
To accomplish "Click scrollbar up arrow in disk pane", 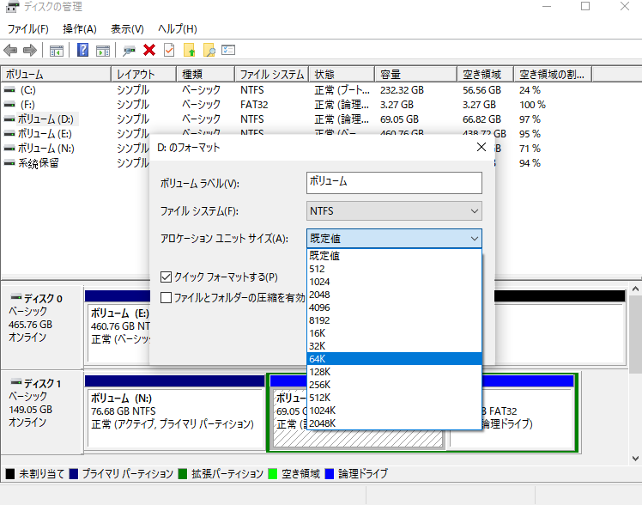I will coord(635,289).
